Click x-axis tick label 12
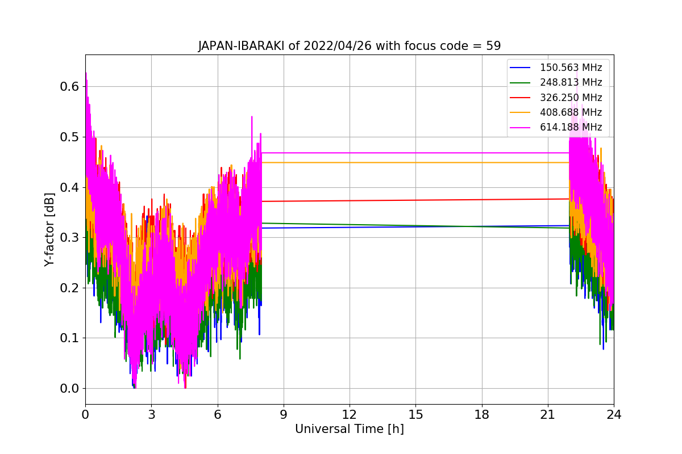The image size is (682, 454). click(350, 414)
